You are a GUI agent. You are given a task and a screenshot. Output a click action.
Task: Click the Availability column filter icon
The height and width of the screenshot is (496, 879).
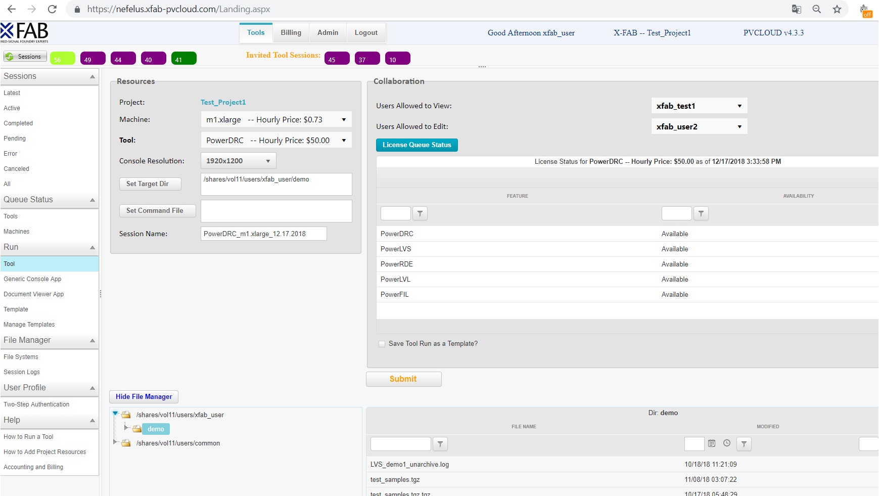coord(701,214)
